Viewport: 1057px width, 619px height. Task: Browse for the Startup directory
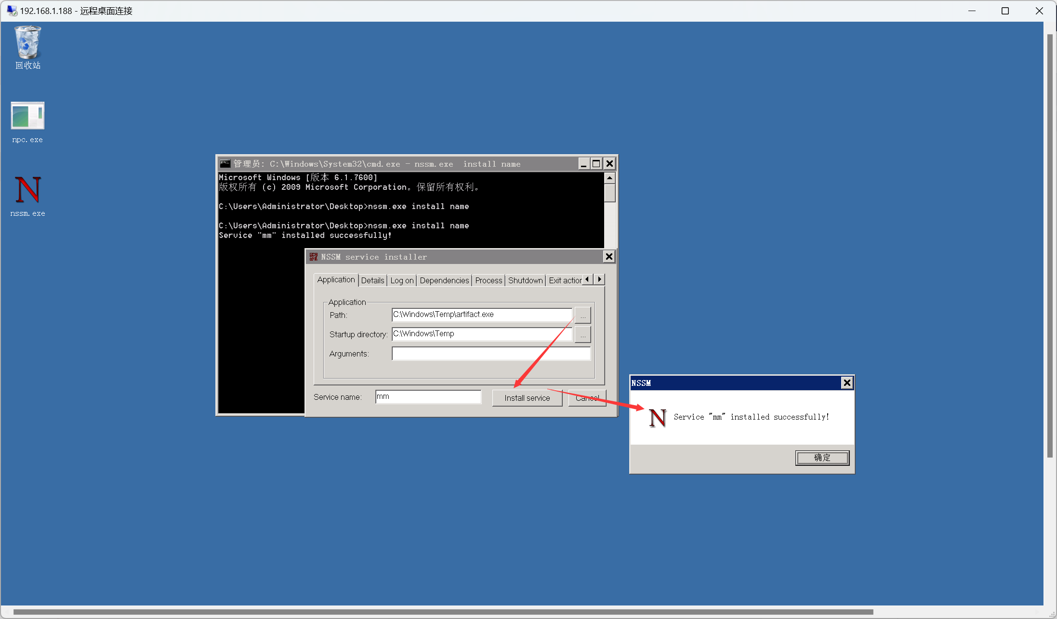pos(582,334)
